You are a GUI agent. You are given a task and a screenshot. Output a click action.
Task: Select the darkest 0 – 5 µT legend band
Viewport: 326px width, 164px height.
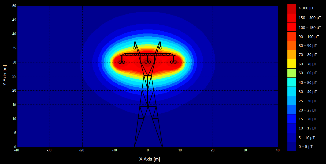pyautogui.click(x=292, y=147)
